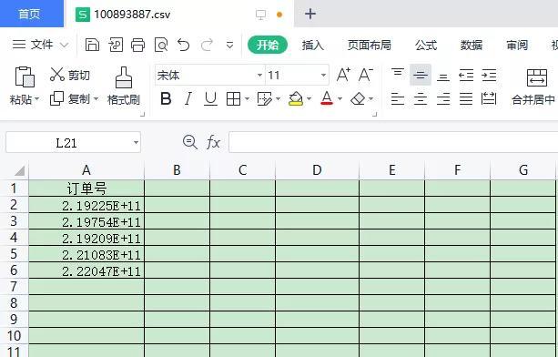Toggle middle vertical alignment
This screenshot has width=558, height=357.
click(421, 75)
